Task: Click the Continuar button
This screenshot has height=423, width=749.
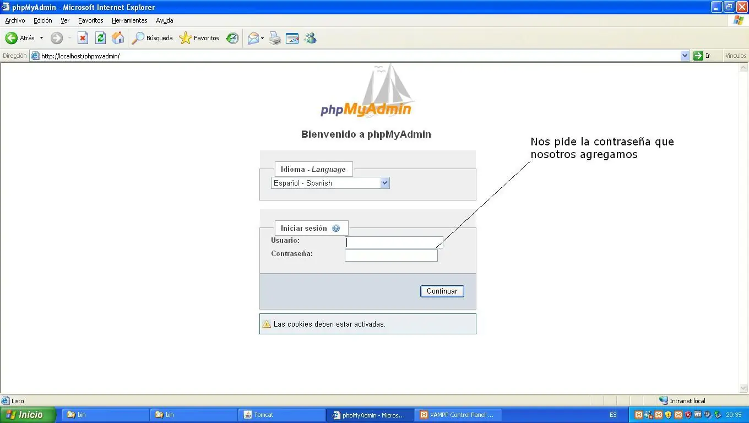Action: 442,291
